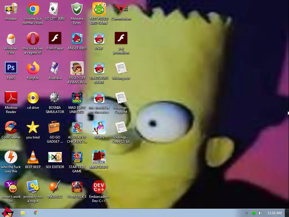This screenshot has width=289, height=217.
Task: Select the red Opera icon 'this looks like...'
Action: pos(33,38)
